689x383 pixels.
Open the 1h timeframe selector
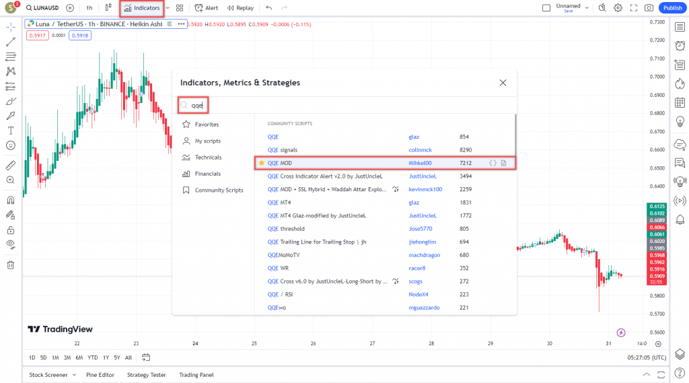point(89,8)
